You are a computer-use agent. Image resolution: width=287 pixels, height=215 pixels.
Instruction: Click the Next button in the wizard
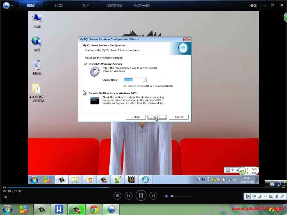157,117
